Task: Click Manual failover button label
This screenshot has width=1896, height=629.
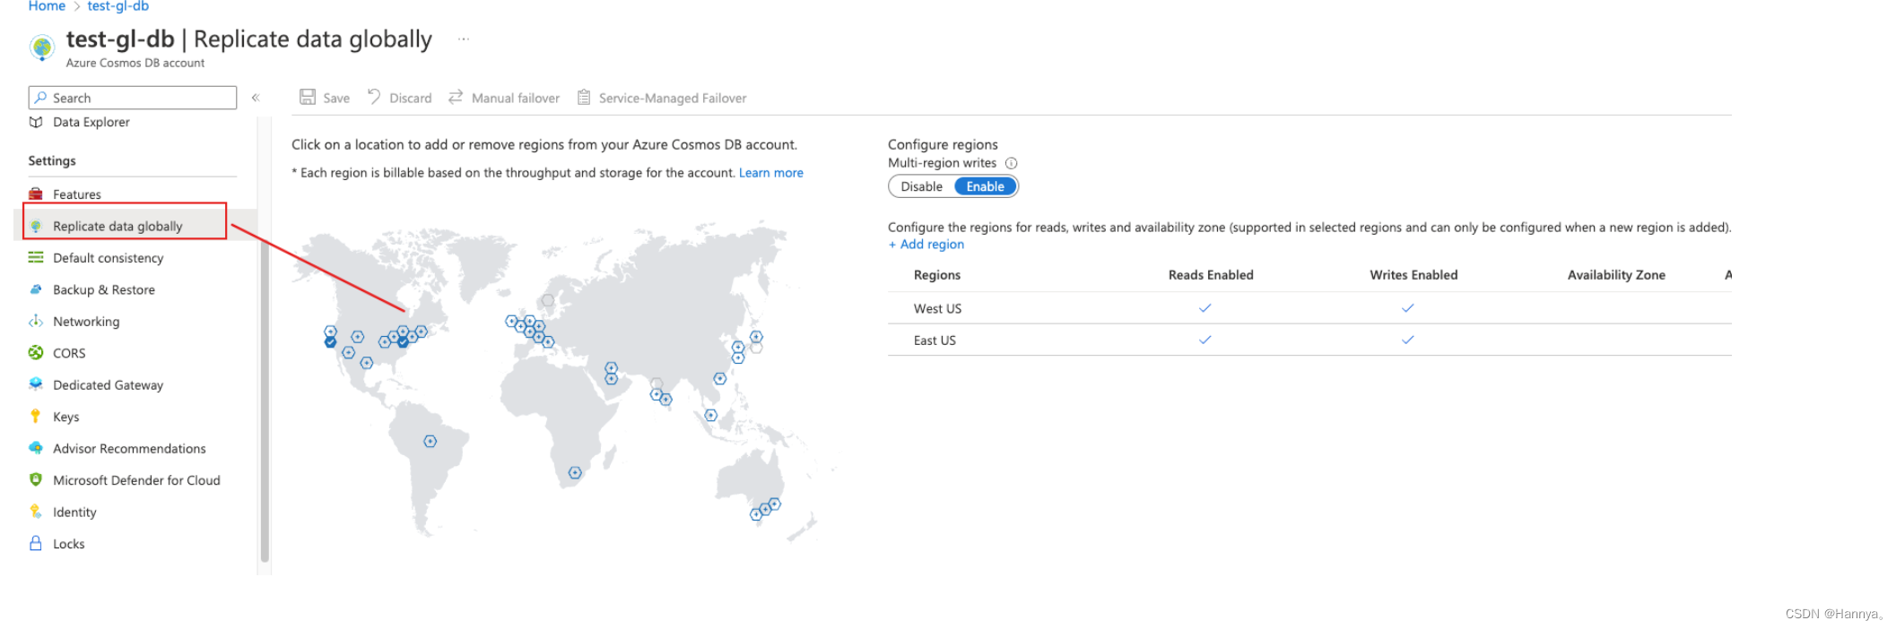Action: pos(516,98)
